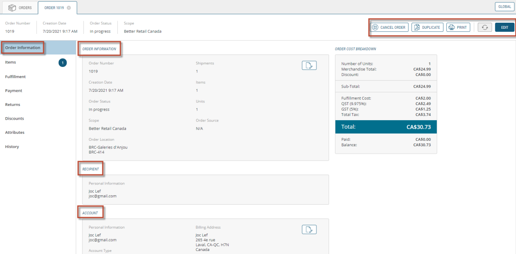
Task: Select Order Information in the sidebar
Action: (x=23, y=48)
